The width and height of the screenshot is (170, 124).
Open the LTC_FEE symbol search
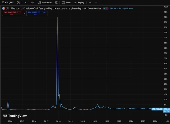coord(8,2)
